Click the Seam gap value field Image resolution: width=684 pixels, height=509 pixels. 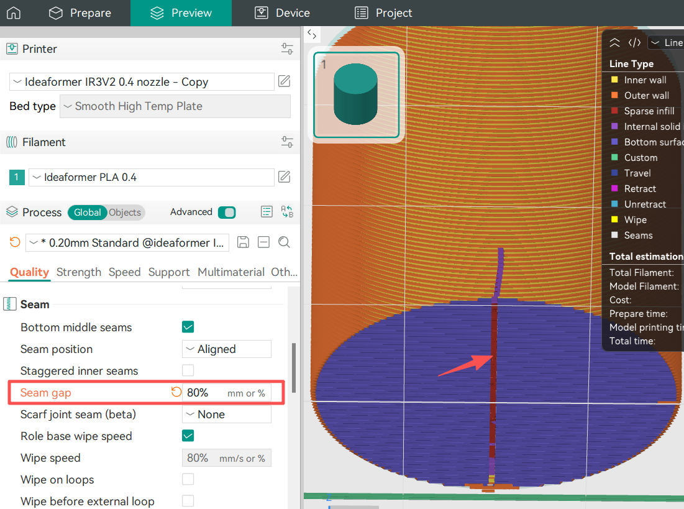(226, 392)
